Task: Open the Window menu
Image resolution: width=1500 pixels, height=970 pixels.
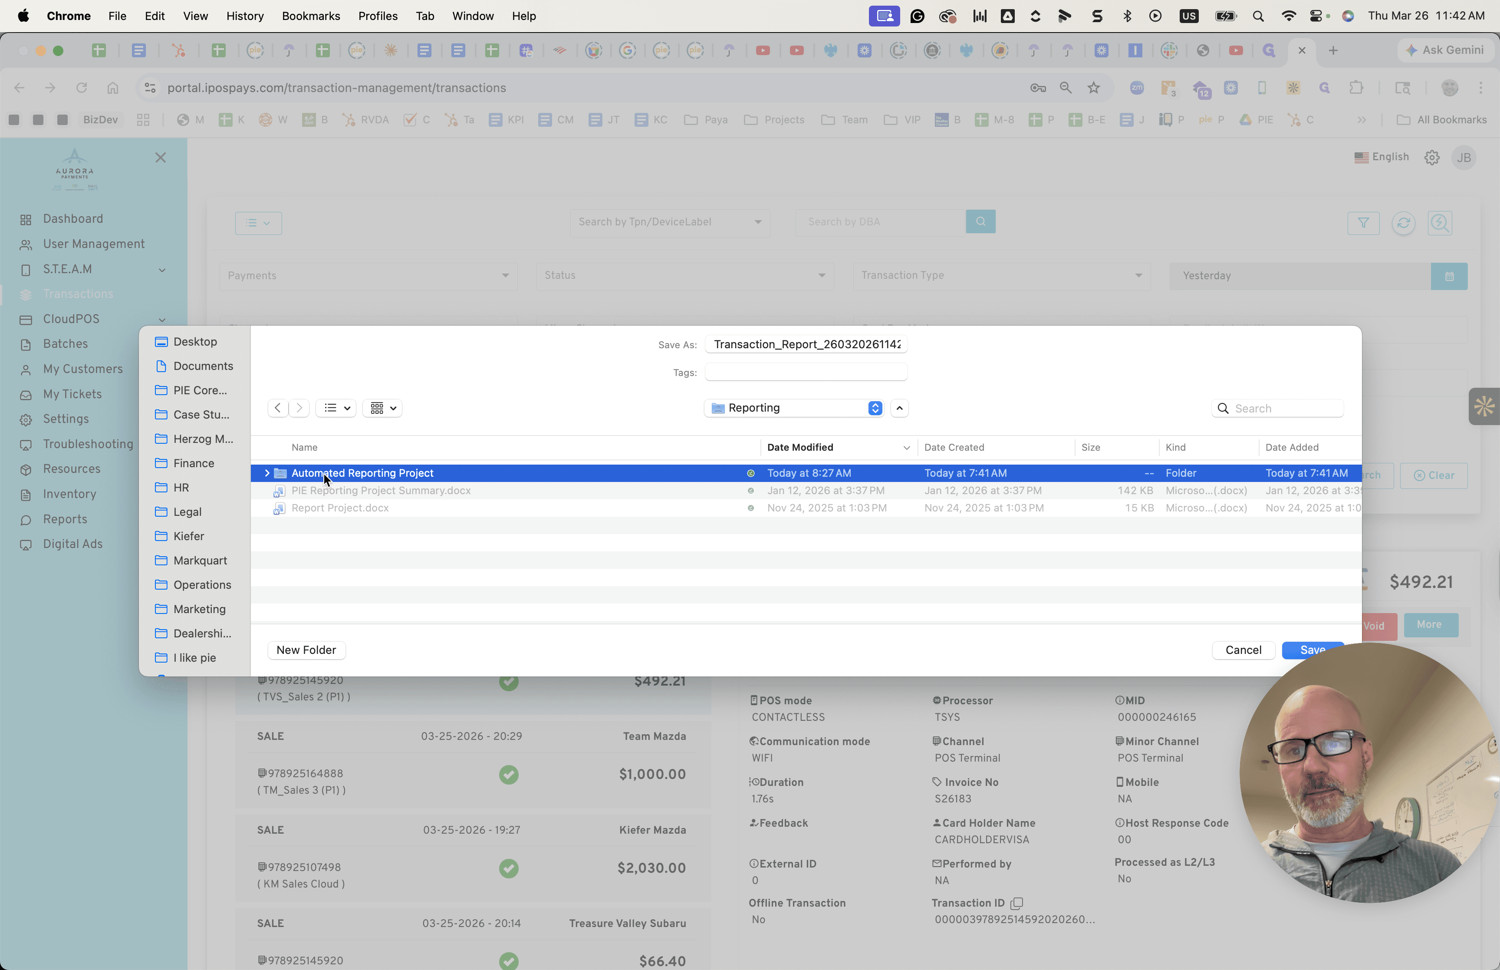Action: [473, 16]
